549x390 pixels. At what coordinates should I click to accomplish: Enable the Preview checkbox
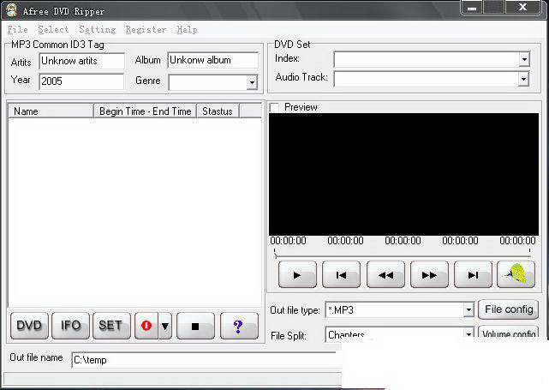pyautogui.click(x=274, y=107)
